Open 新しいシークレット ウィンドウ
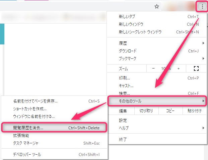The width and height of the screenshot is (208, 160). [x=157, y=32]
